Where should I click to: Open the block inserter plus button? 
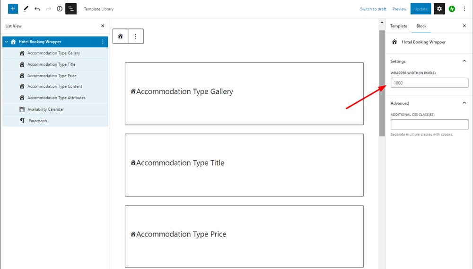(13, 9)
